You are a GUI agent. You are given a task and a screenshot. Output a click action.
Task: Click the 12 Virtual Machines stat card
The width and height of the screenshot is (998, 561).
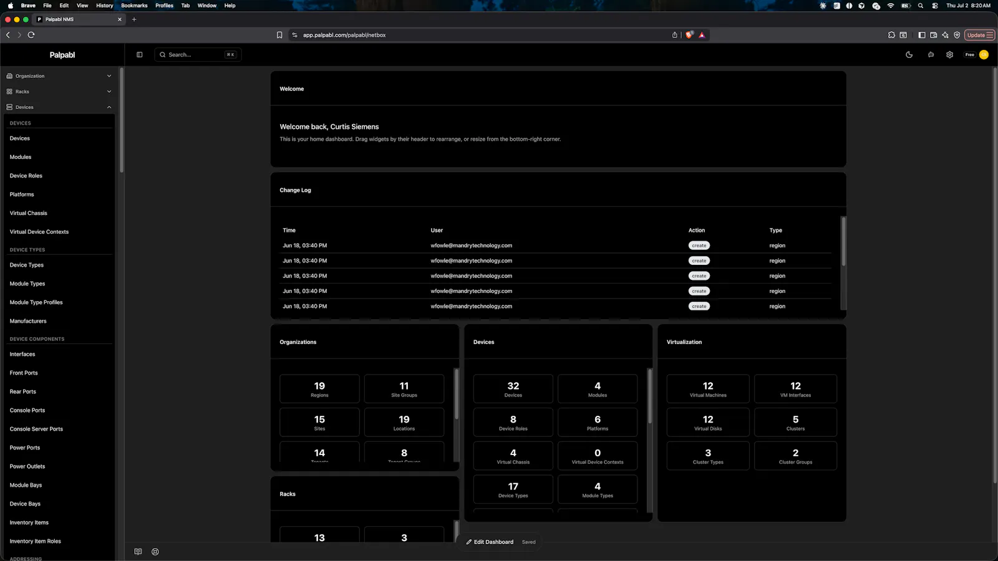(708, 389)
